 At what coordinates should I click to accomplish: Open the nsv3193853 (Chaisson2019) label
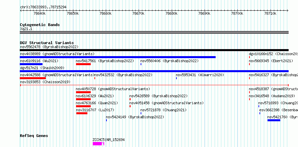(45, 82)
